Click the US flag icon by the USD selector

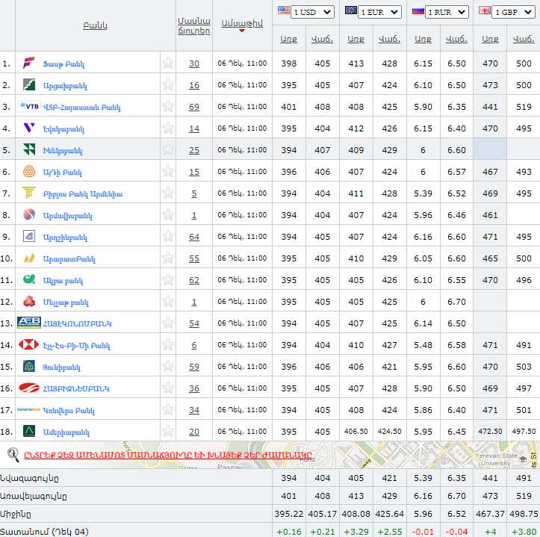pos(283,10)
